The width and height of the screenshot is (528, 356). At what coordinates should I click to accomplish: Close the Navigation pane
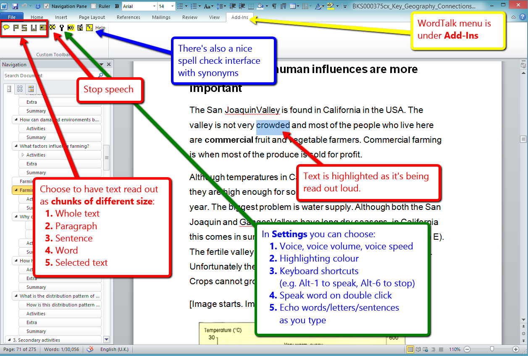point(109,65)
